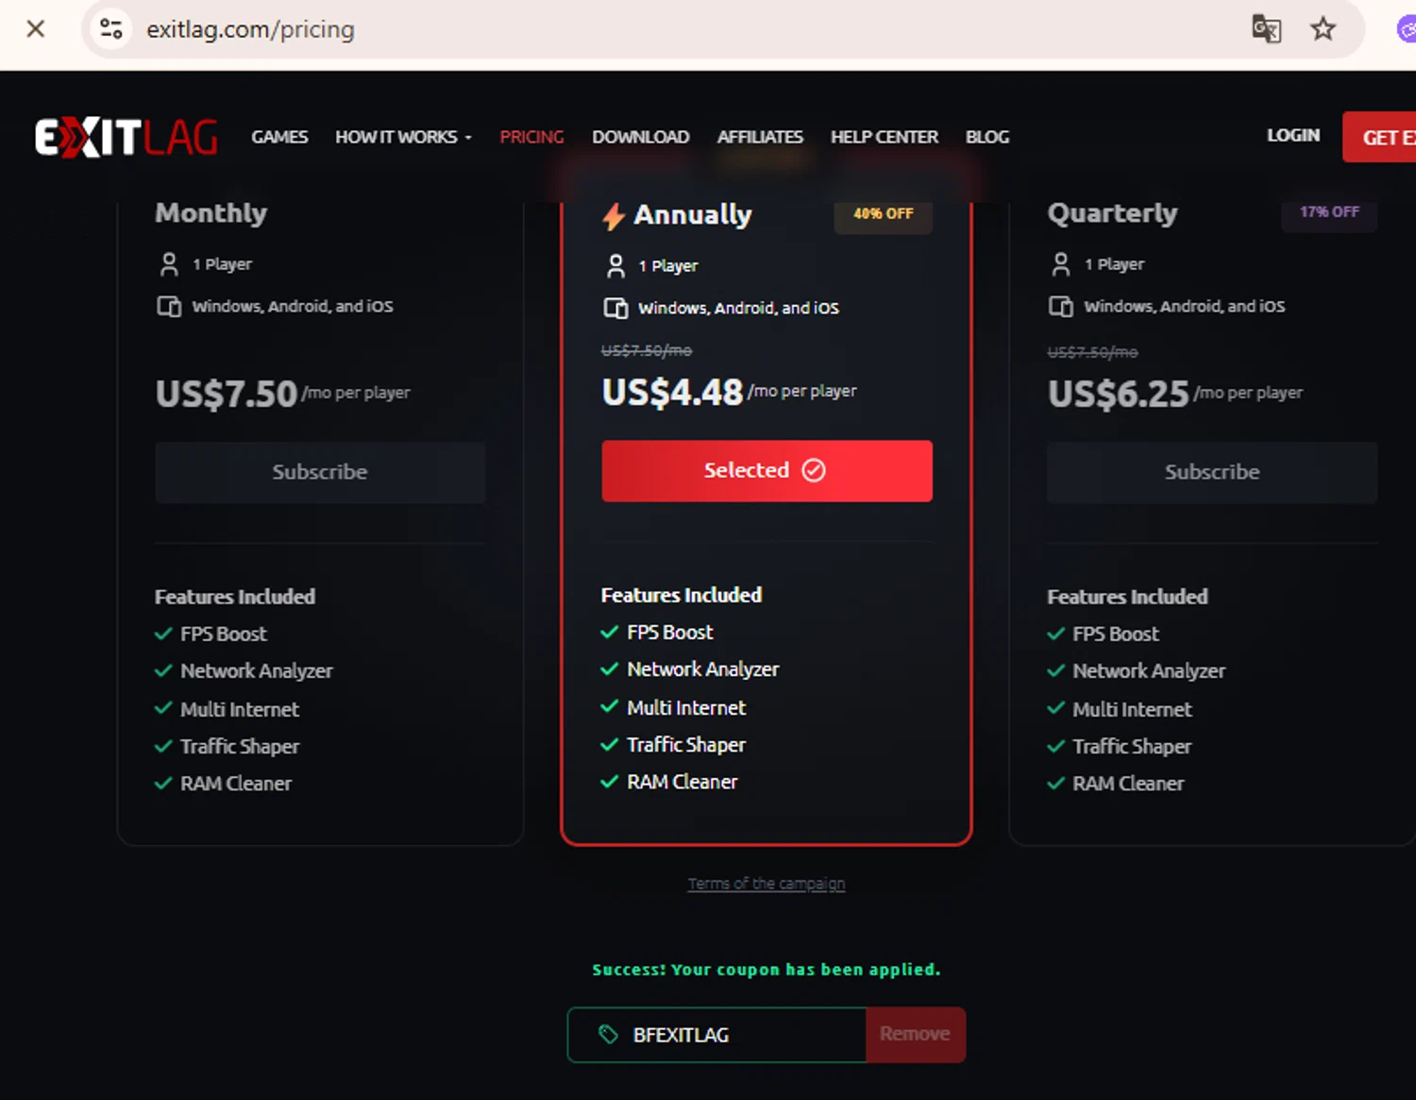Click strikethrough US$7.50/mo in Quarterly plan

point(1092,352)
